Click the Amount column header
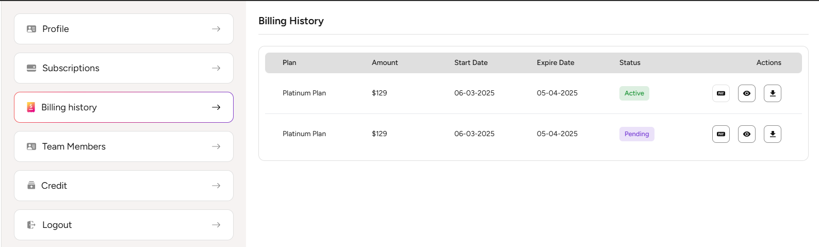The image size is (819, 247). click(x=385, y=62)
